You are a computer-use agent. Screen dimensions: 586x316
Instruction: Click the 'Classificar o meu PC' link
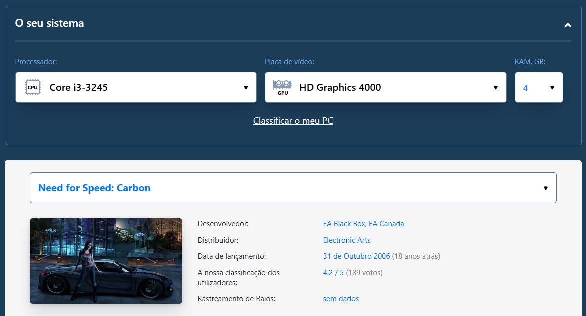[293, 121]
